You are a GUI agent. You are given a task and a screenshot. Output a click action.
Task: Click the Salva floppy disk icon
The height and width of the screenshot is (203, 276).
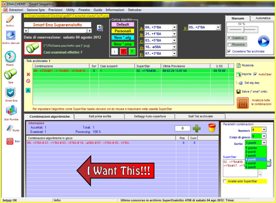coord(238,92)
